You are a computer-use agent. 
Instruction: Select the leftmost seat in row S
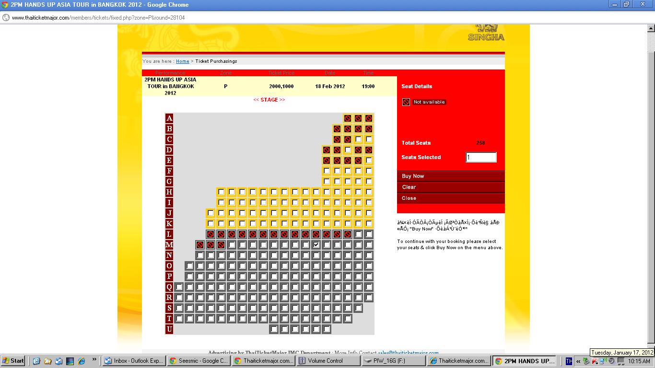179,308
